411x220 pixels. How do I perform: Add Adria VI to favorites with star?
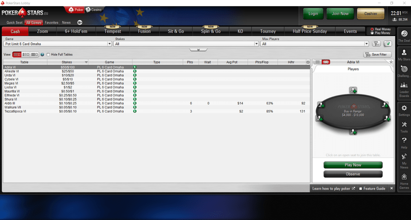391,62
